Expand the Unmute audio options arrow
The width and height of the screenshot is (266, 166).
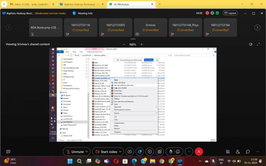coord(87,152)
